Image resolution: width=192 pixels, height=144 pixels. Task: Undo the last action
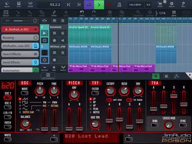coord(82,13)
